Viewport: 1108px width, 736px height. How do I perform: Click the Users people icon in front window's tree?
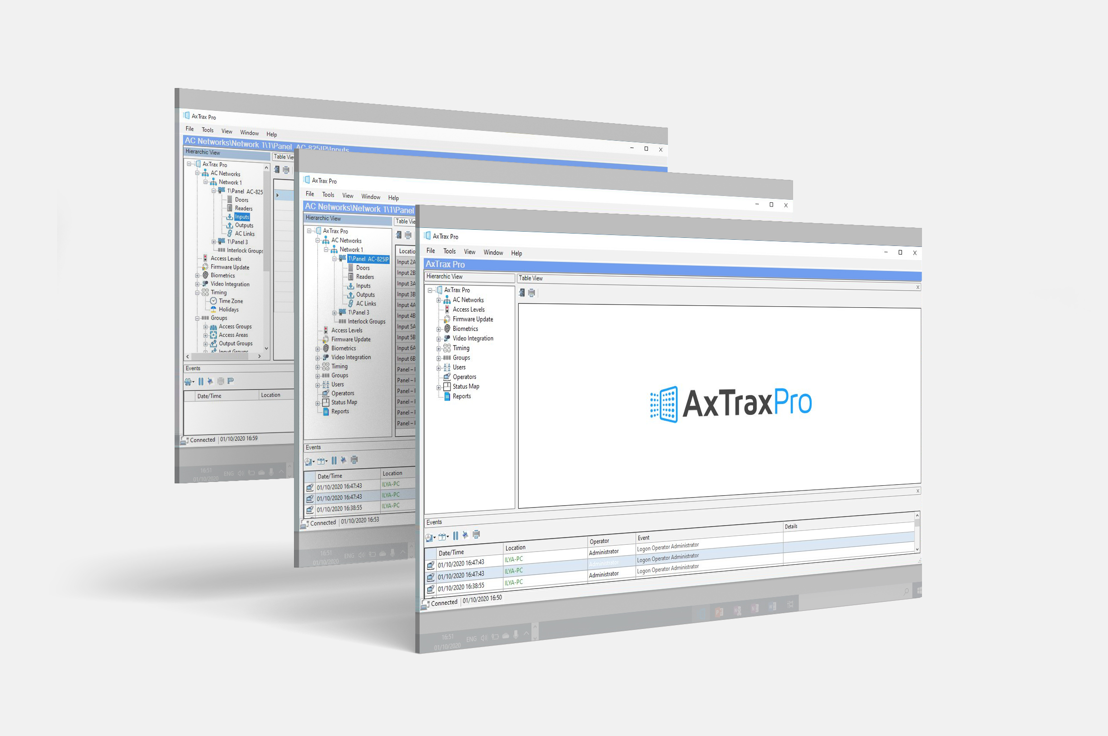[447, 367]
